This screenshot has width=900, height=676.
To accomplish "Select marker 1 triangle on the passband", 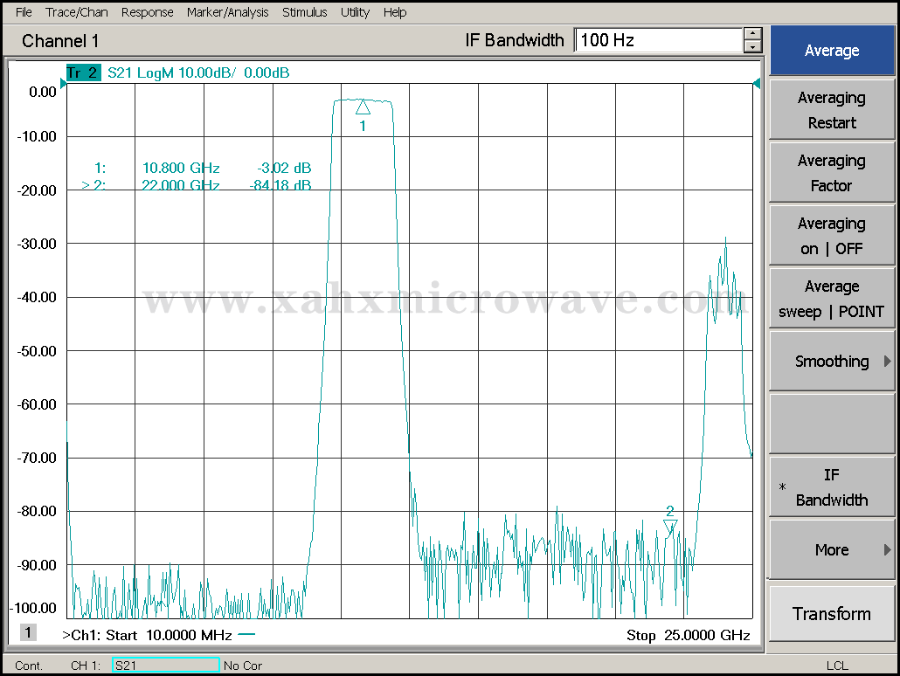I will (363, 107).
